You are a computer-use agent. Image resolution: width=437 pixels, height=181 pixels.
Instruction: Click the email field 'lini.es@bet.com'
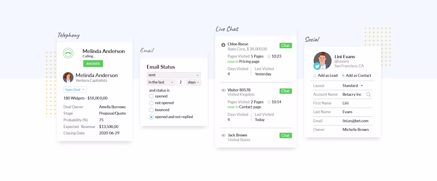(355, 121)
